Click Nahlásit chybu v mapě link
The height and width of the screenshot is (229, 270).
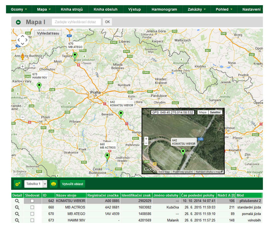pyautogui.click(x=209, y=172)
